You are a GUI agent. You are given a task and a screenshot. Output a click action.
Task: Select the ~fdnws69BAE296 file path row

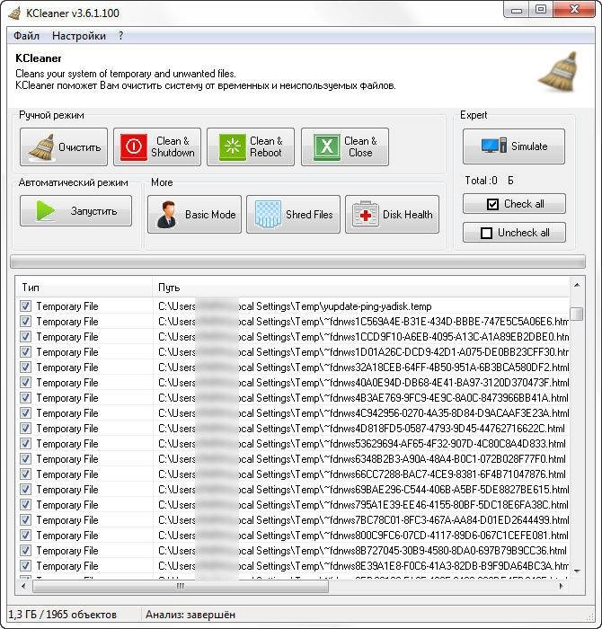361,490
